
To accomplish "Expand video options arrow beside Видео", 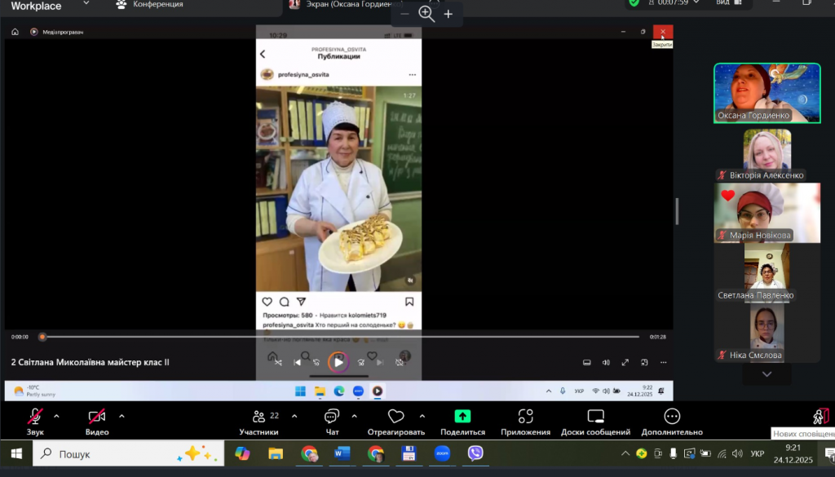I will (121, 416).
